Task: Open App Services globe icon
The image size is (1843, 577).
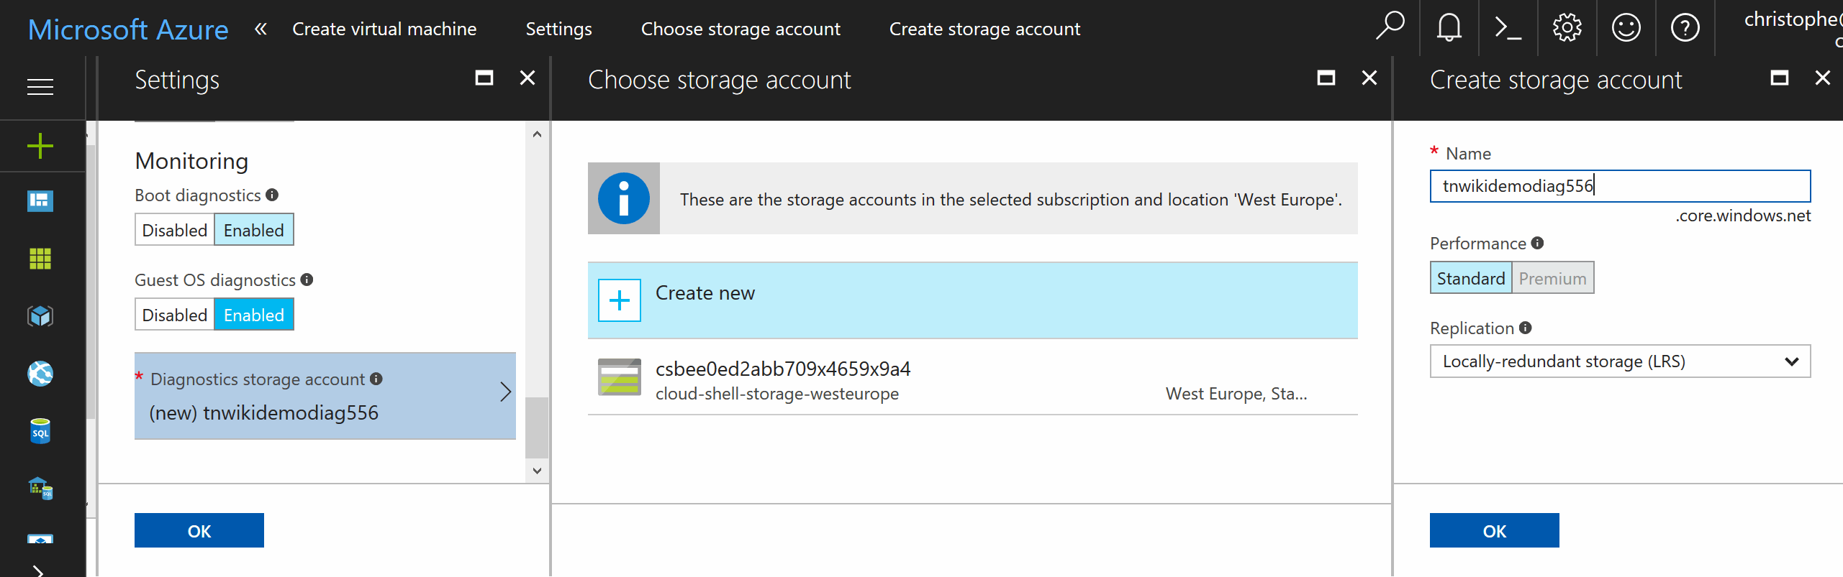Action: pos(40,374)
